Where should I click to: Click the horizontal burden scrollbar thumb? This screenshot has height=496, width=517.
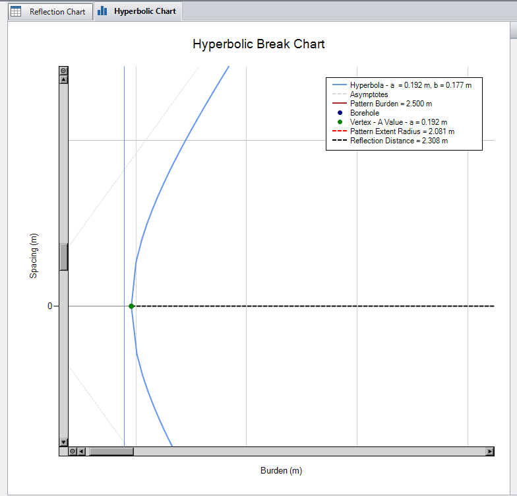point(111,451)
